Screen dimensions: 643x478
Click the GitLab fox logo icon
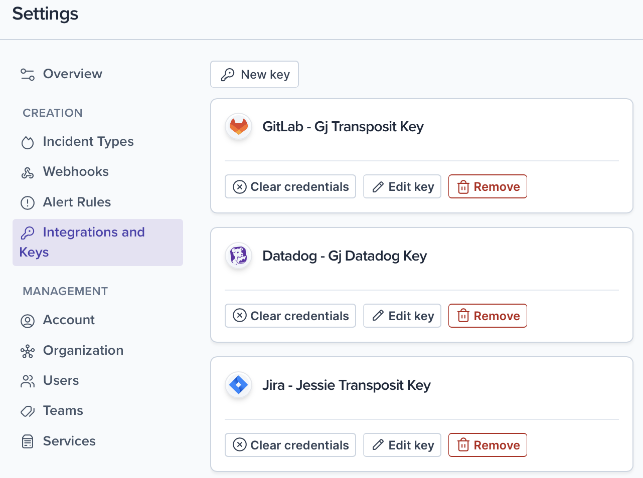click(x=239, y=126)
